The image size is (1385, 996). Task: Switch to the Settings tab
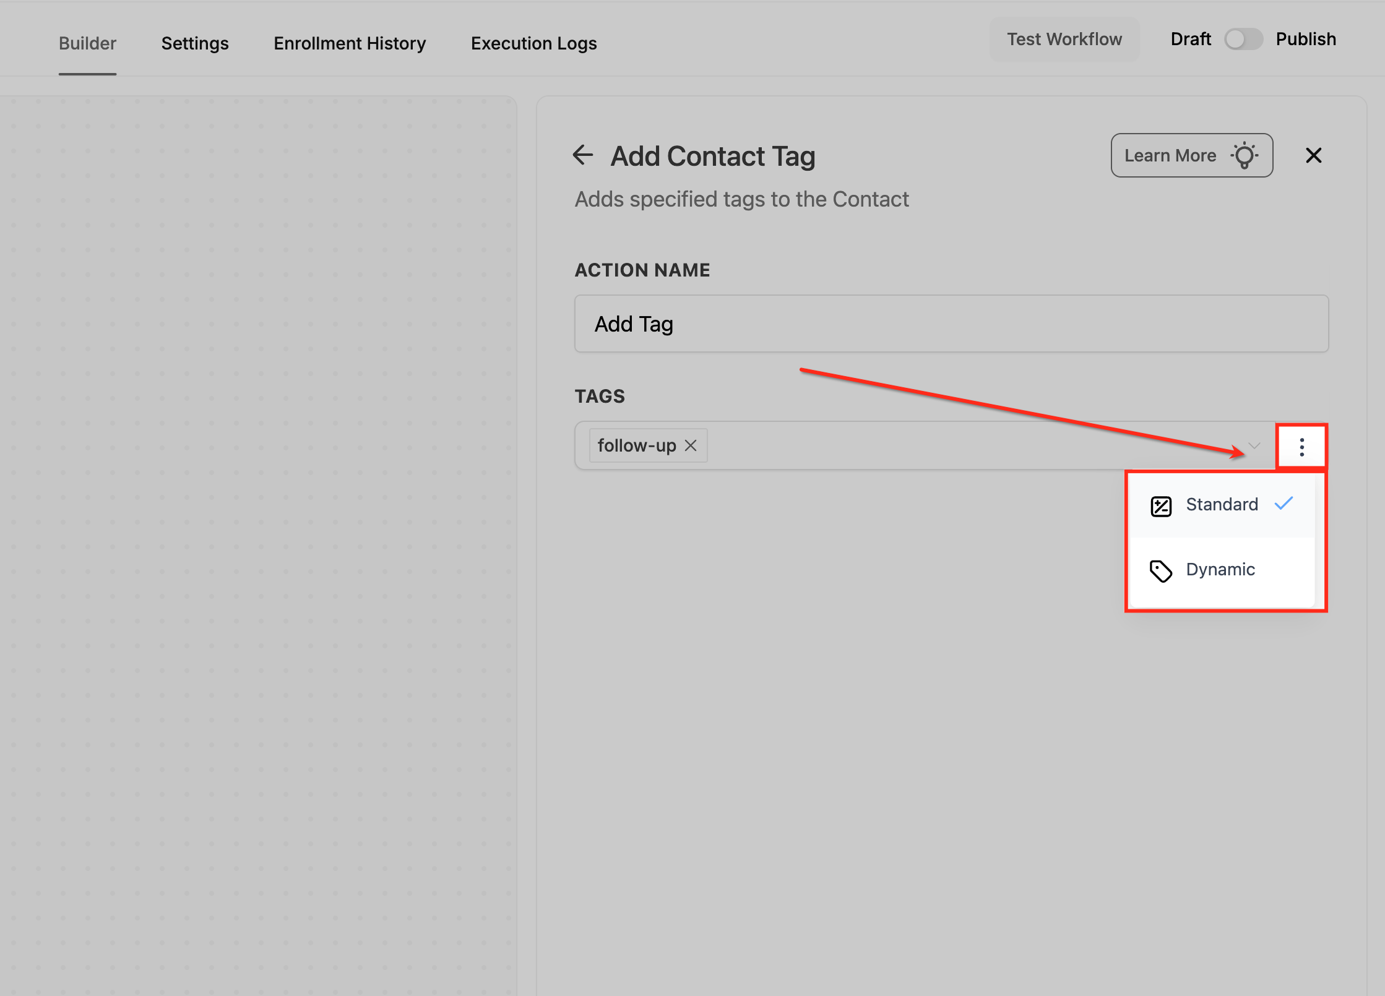195,43
